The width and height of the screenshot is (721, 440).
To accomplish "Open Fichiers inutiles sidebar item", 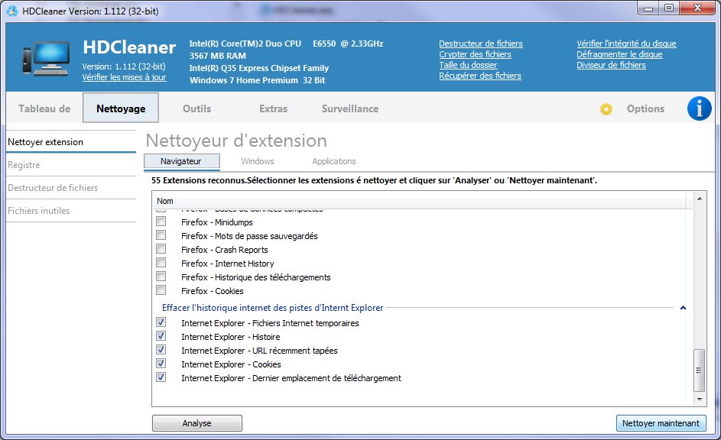I will [71, 211].
